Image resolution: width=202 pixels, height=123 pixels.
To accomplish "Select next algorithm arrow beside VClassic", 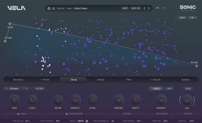I will click(7, 89).
